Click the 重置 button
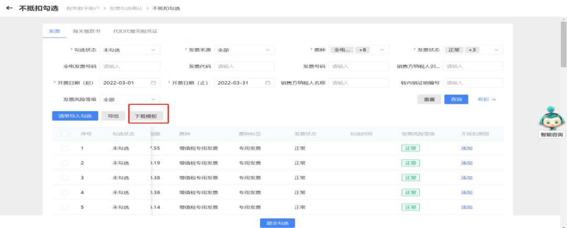Viewport: 567px width, 228px height. (x=429, y=99)
